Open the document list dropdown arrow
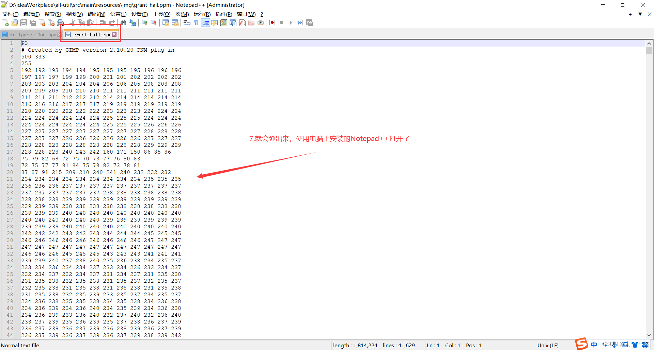The image size is (654, 350). pyautogui.click(x=640, y=14)
